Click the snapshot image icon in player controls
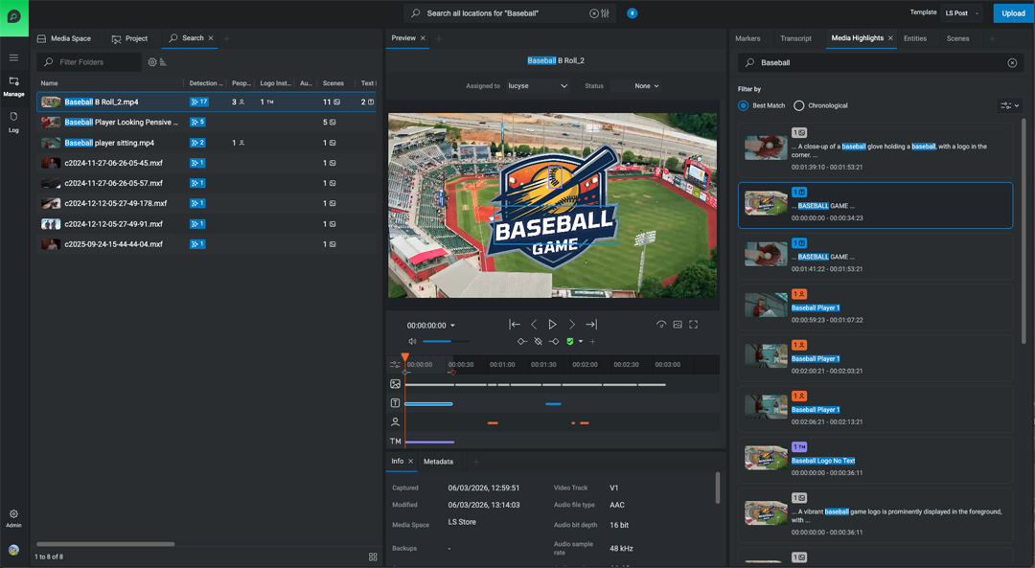Image resolution: width=1035 pixels, height=568 pixels. [678, 325]
